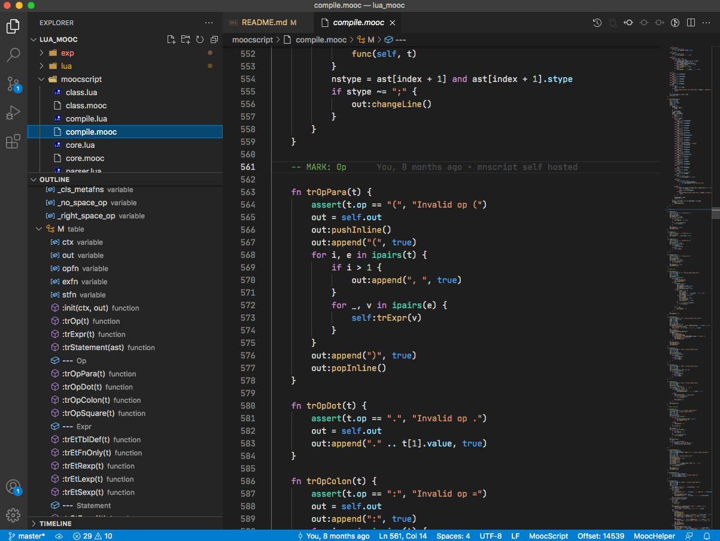720x541 pixels.
Task: Open core.mooc in file tree
Action: 85,158
